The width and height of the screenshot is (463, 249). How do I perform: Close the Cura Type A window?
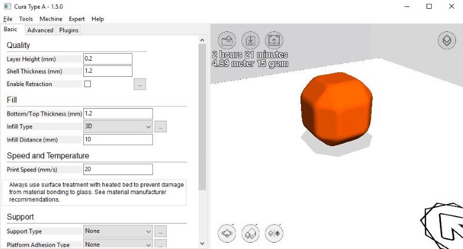451,6
